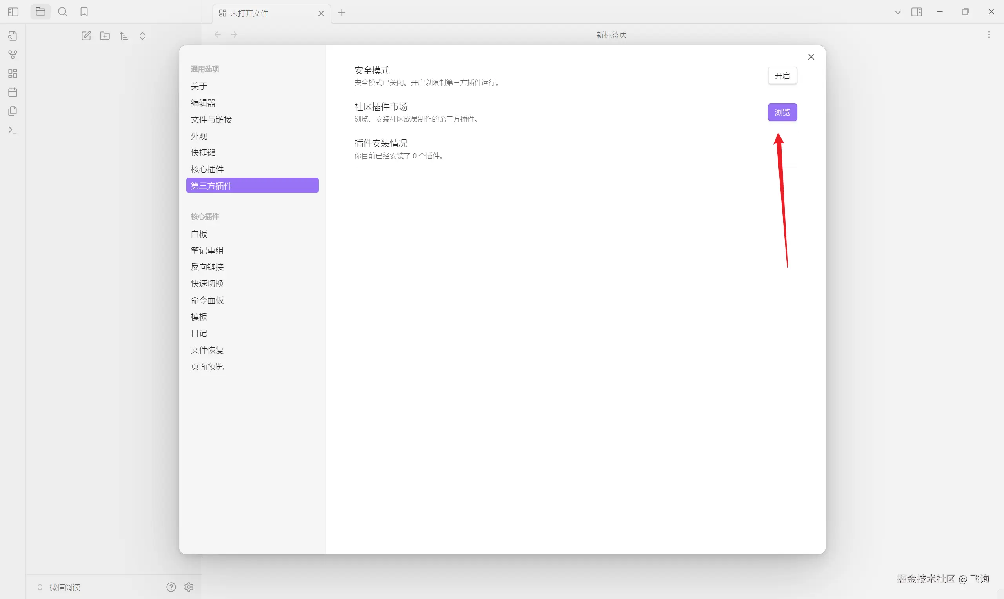The height and width of the screenshot is (599, 1004).
Task: Expand or collapse all folders icon
Action: [142, 36]
